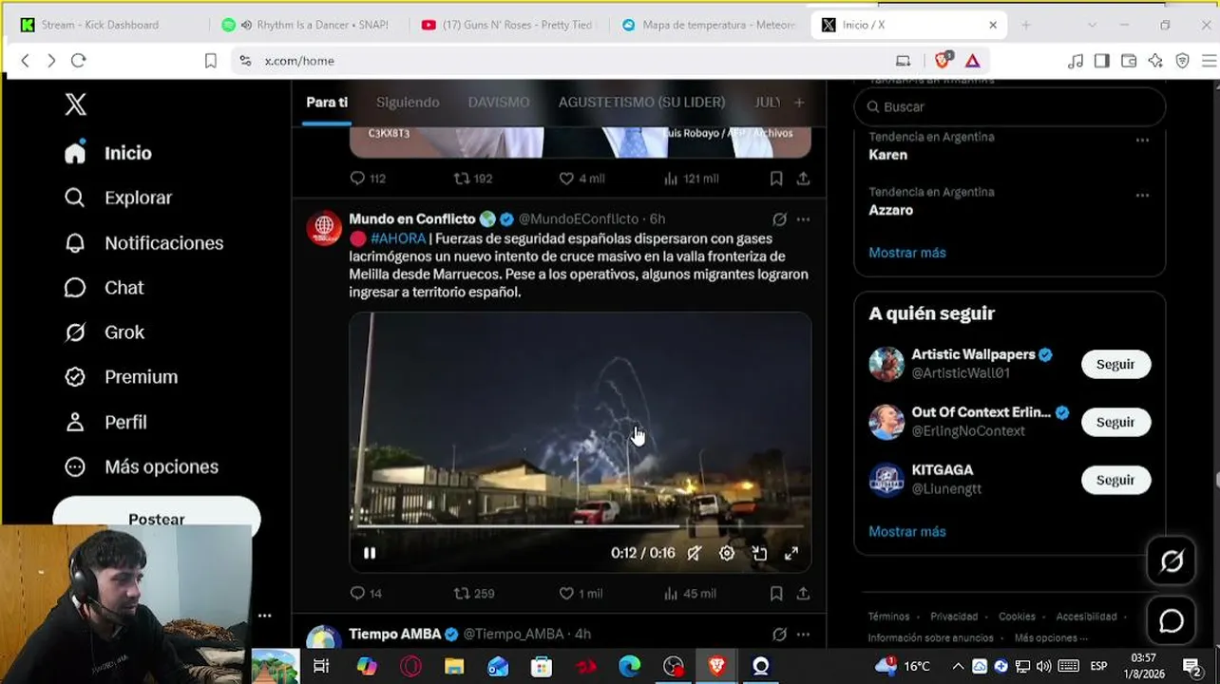Viewport: 1220px width, 684px height.
Task: Like the post with 4 mil likes
Action: 581,179
